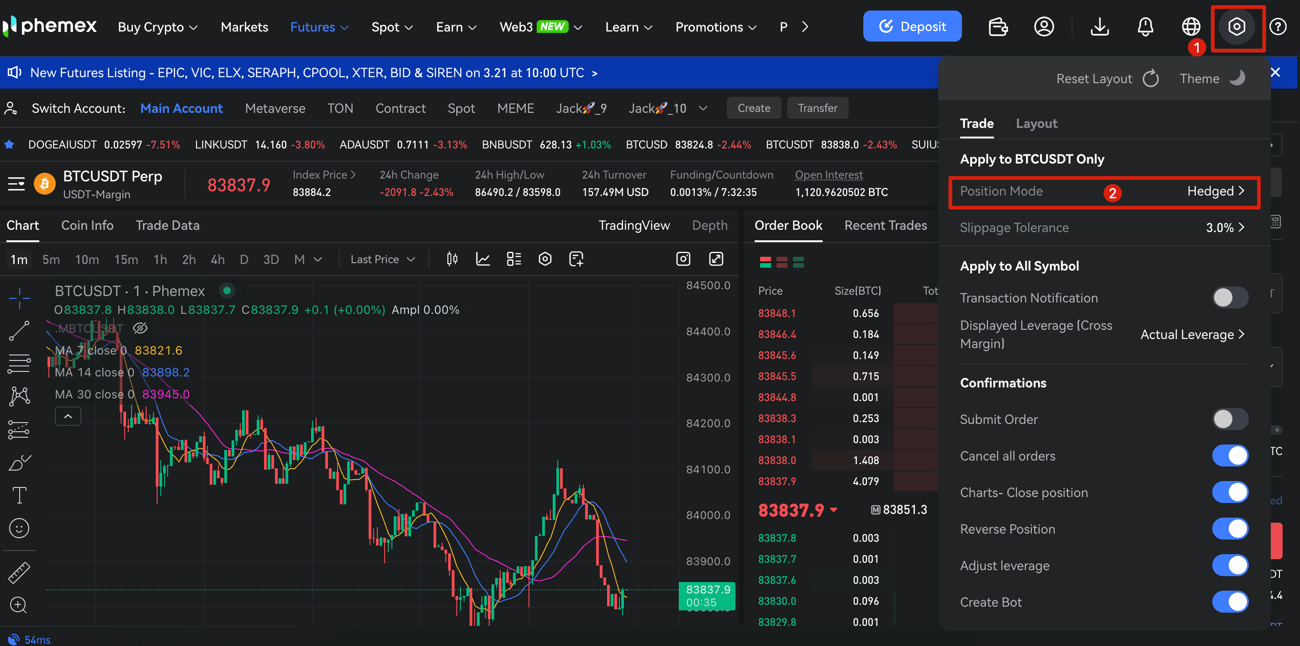Click the zoom in magnifier tool
This screenshot has height=646, width=1300.
click(x=18, y=604)
